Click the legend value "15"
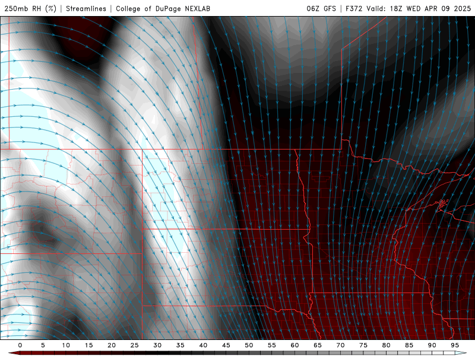 [88, 345]
